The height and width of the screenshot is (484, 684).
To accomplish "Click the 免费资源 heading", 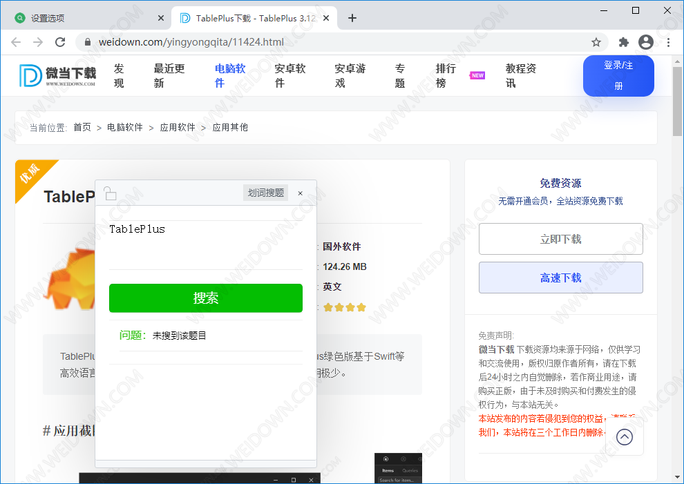I will [560, 183].
